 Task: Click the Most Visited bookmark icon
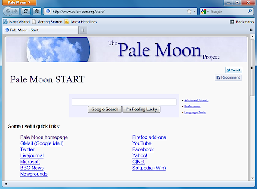[6, 22]
